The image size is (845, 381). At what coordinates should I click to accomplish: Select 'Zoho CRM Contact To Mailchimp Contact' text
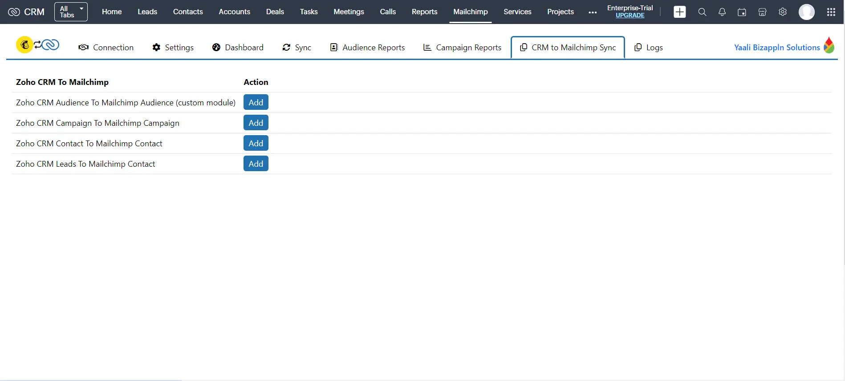(89, 144)
